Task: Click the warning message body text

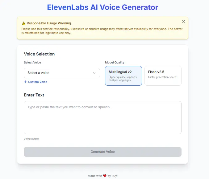Action: 102,31
